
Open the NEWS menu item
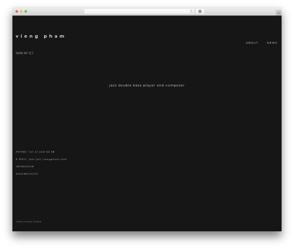pos(272,43)
